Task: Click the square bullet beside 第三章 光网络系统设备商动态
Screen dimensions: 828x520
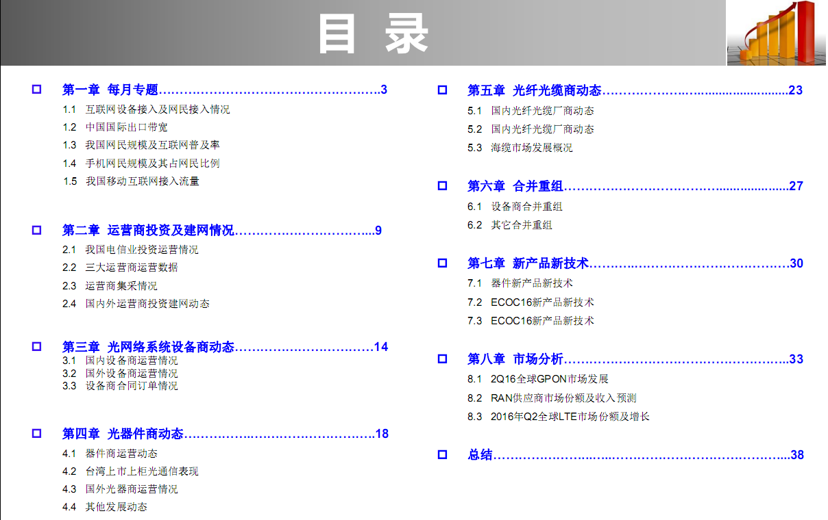Action: click(36, 347)
